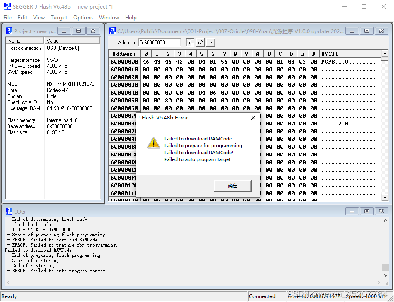Close the J-Flash Error dialog with X
Image resolution: width=394 pixels, height=302 pixels.
pyautogui.click(x=253, y=118)
